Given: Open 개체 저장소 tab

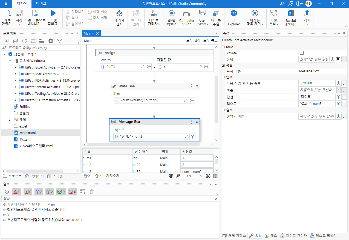Looking at the screenshot, I should click(234, 236).
